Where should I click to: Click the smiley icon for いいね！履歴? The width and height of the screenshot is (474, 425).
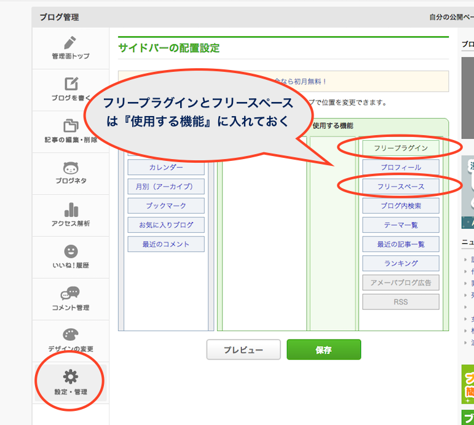[x=71, y=251]
